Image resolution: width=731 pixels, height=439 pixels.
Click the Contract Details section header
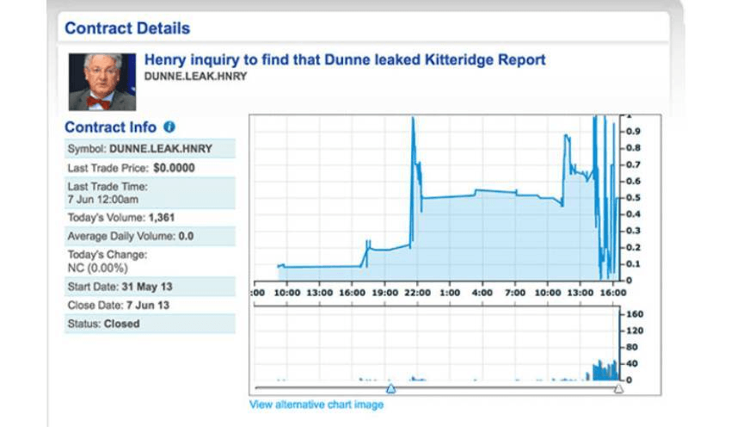[127, 28]
